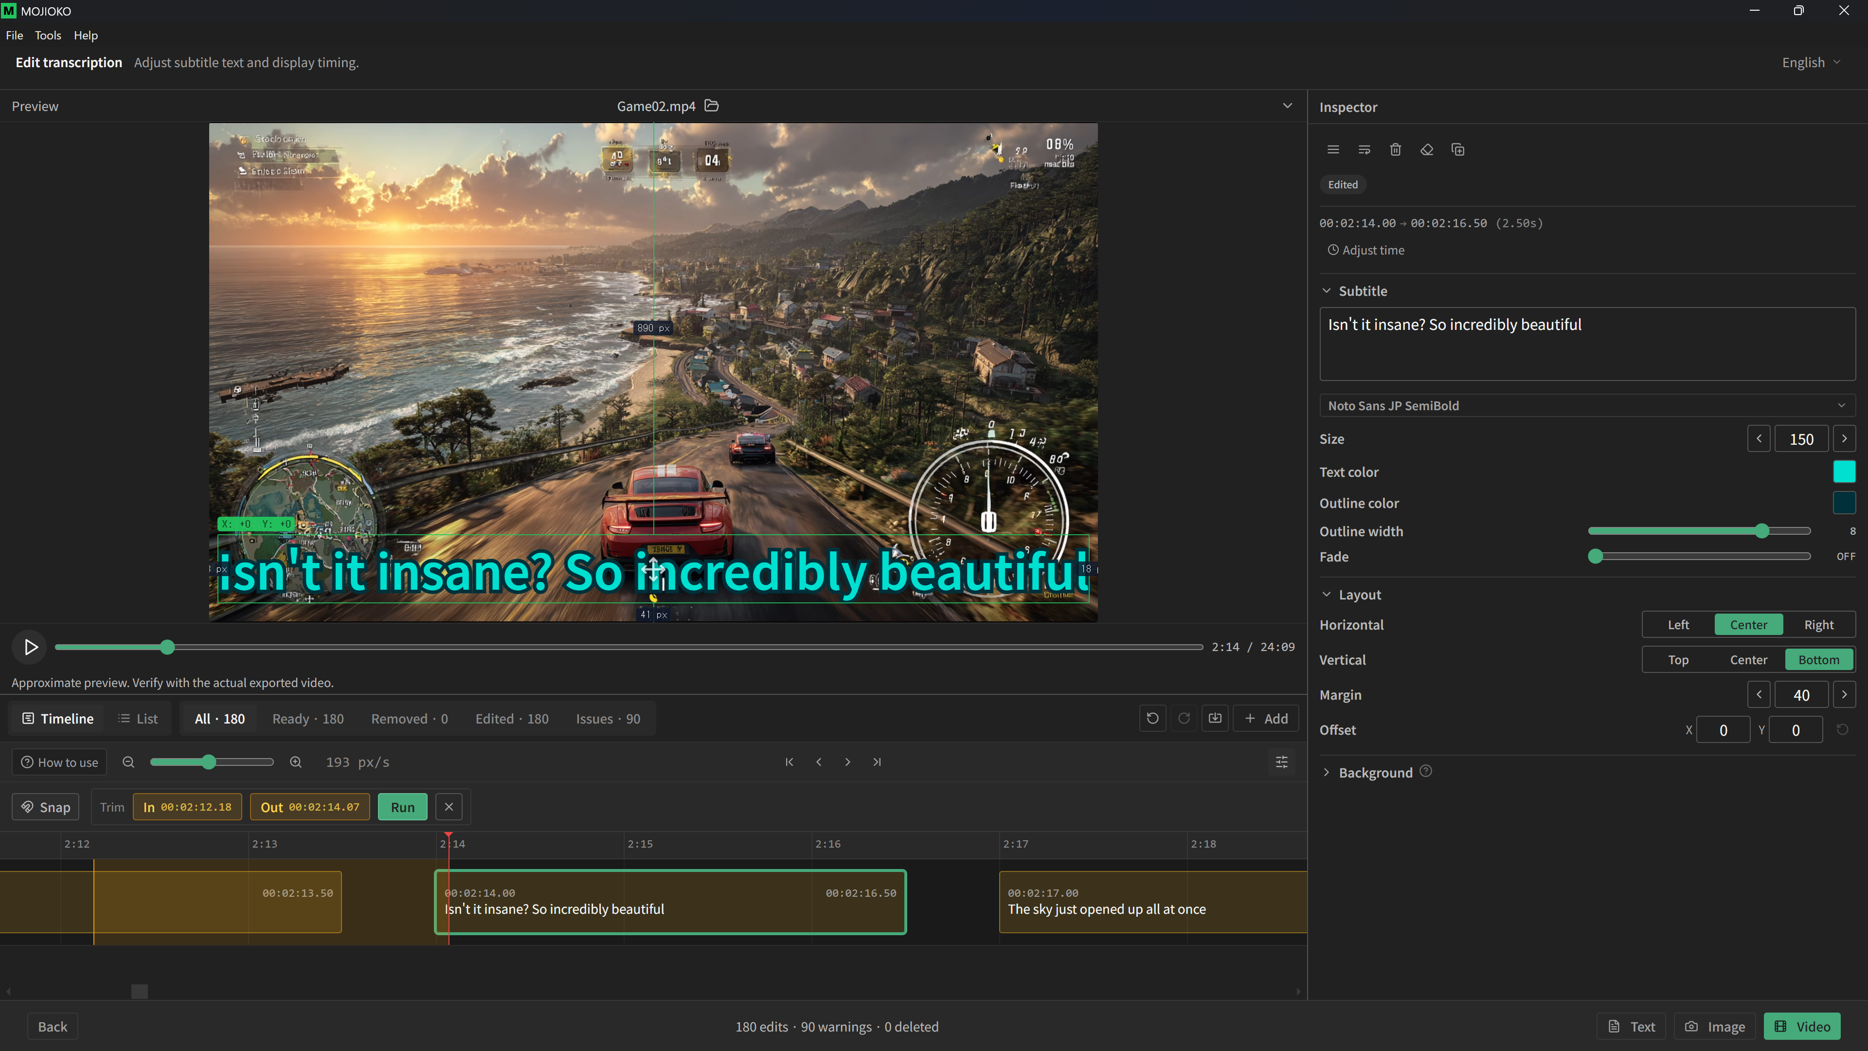
Task: Set horizontal alignment to Left
Action: coord(1678,624)
